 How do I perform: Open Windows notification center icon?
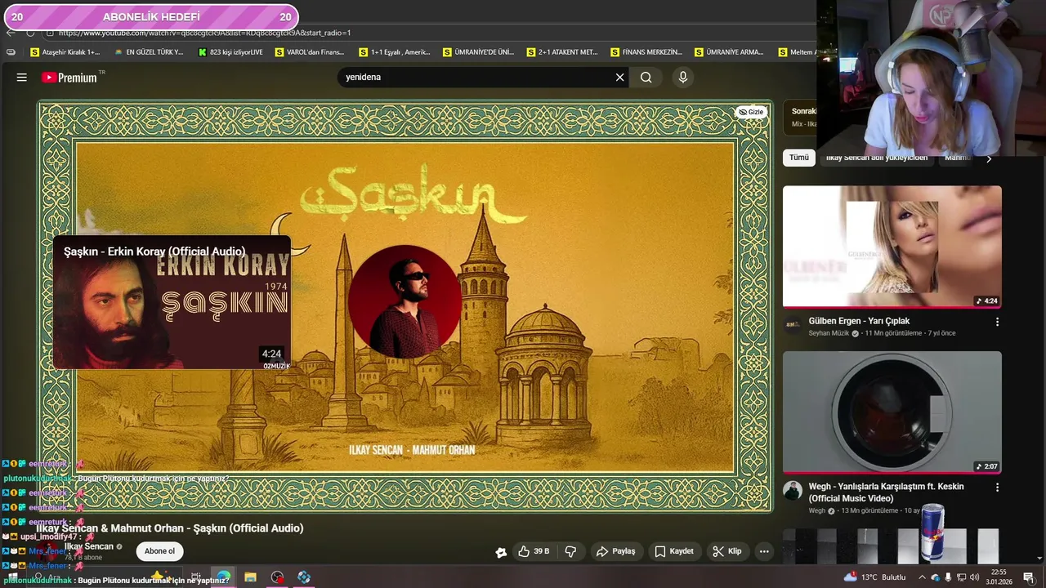coord(1028,577)
